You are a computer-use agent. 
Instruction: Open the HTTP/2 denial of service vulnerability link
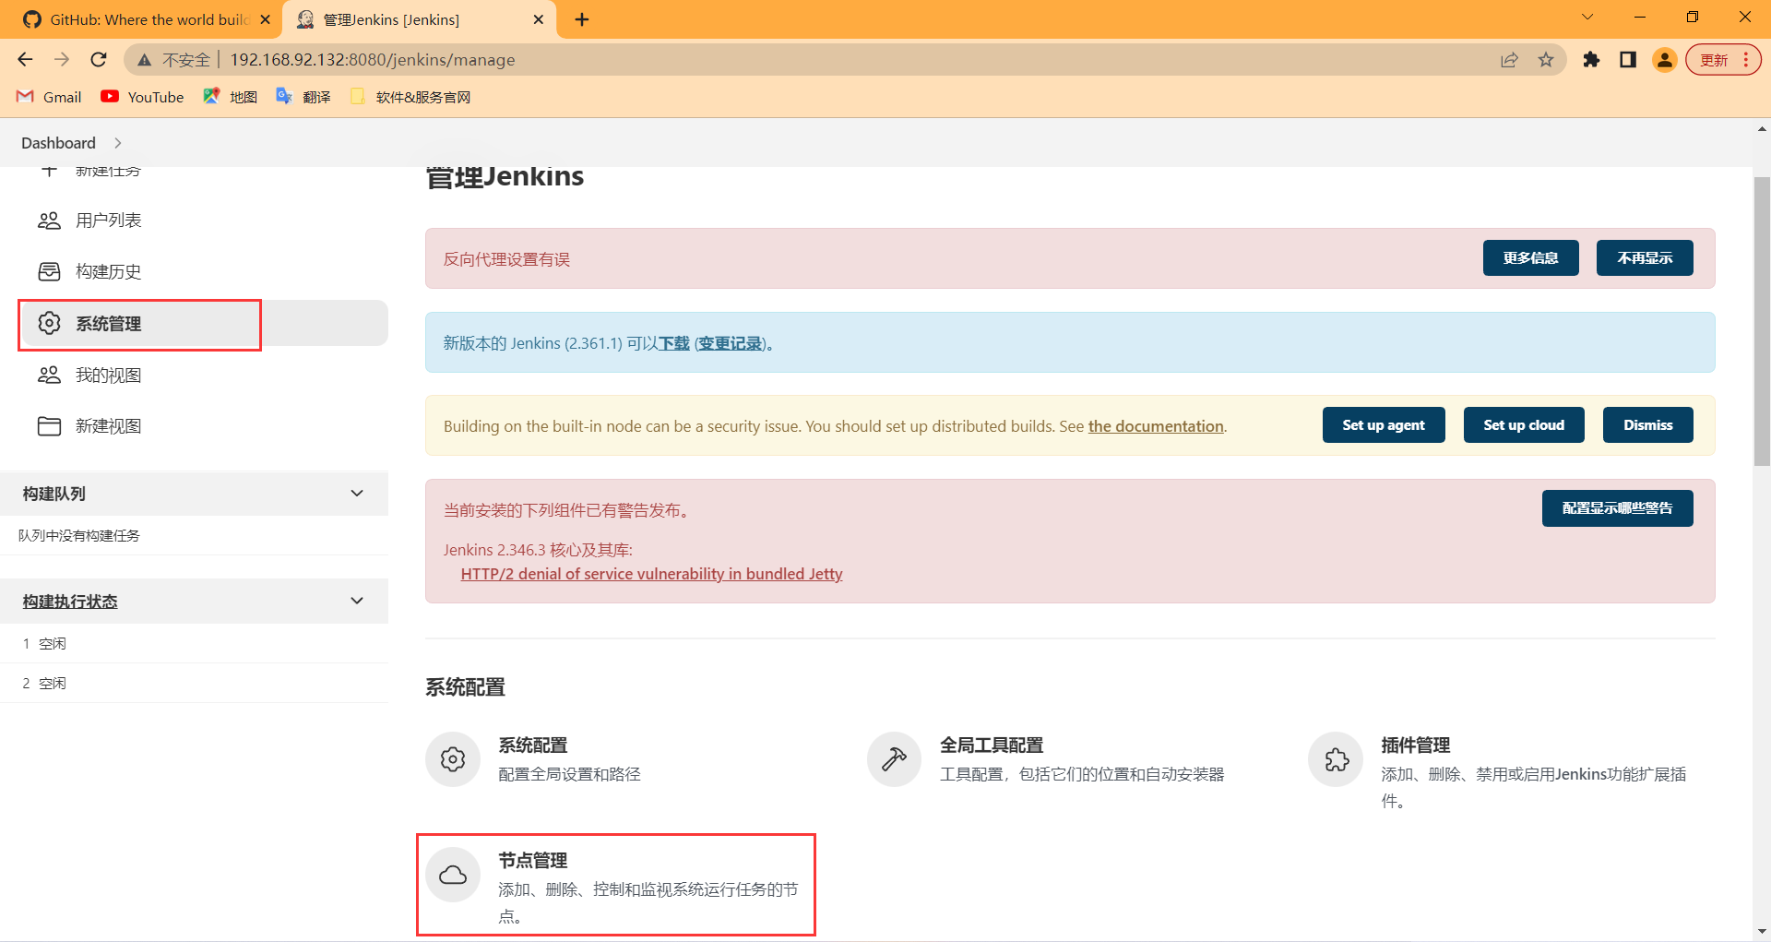651,574
